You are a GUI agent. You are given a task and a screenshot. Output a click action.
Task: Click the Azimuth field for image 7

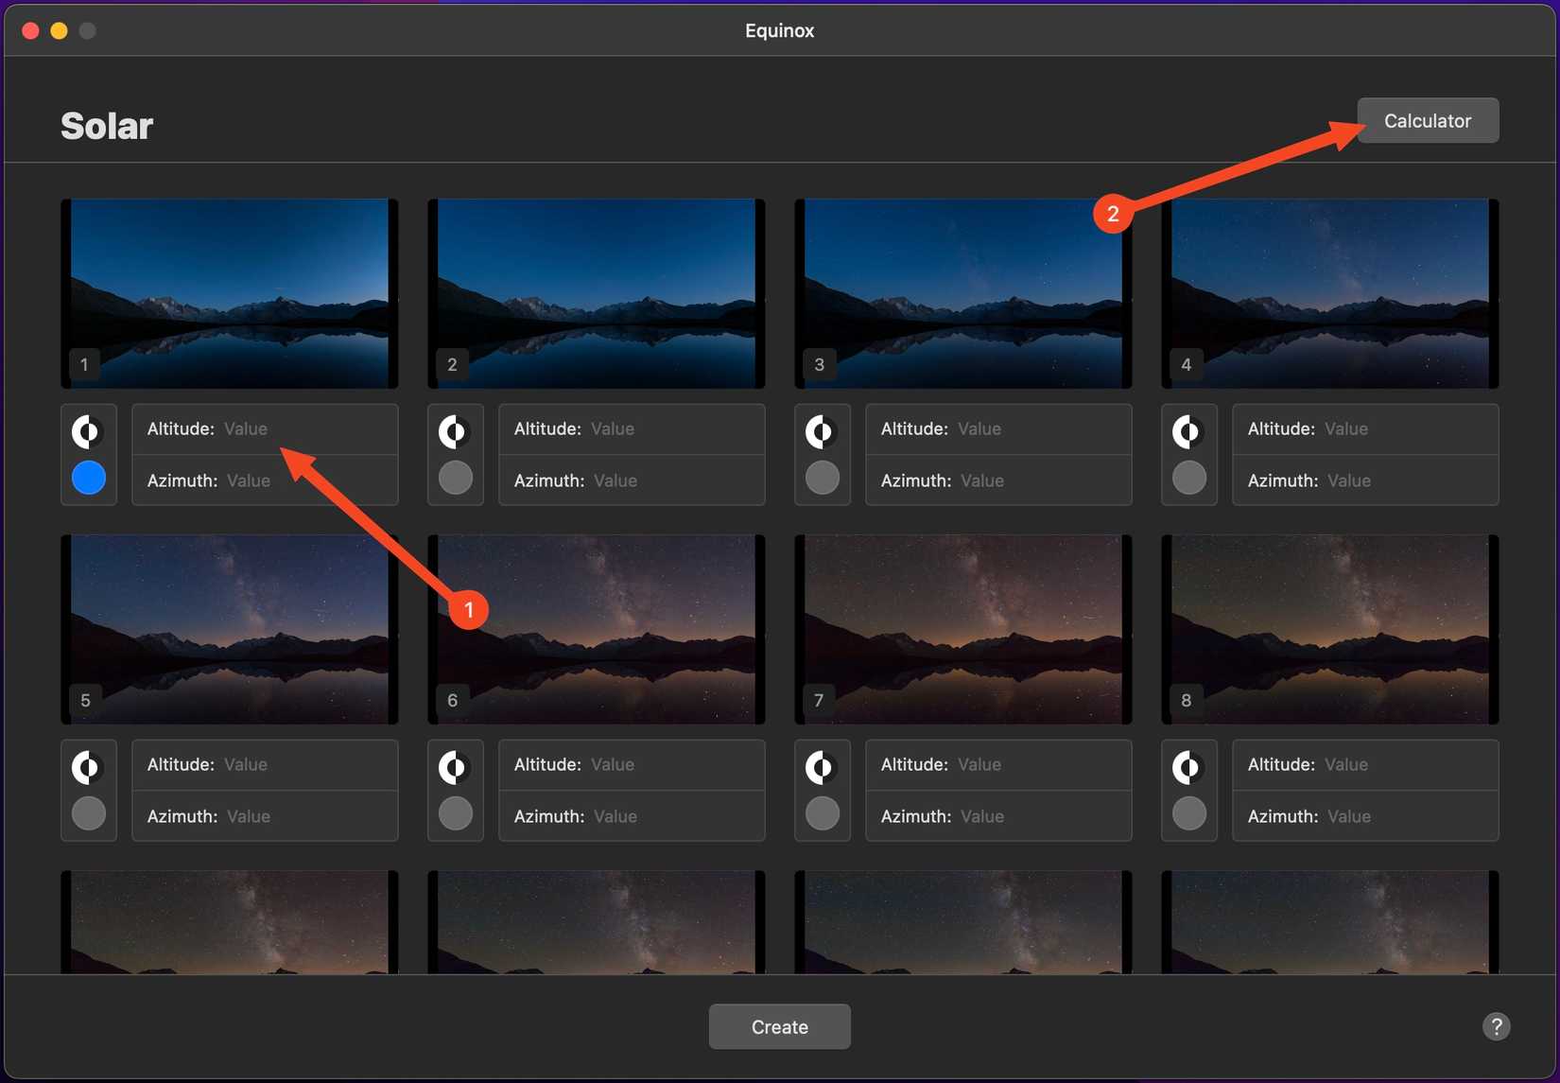[x=998, y=816]
